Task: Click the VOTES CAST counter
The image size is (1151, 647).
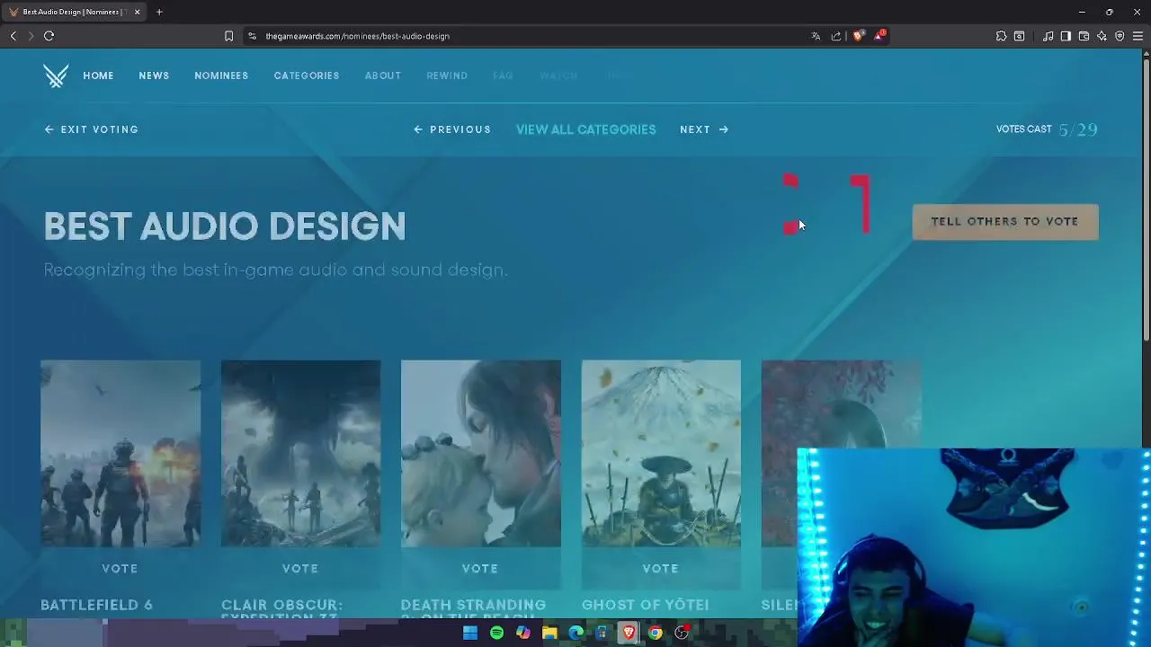Action: 1047,129
